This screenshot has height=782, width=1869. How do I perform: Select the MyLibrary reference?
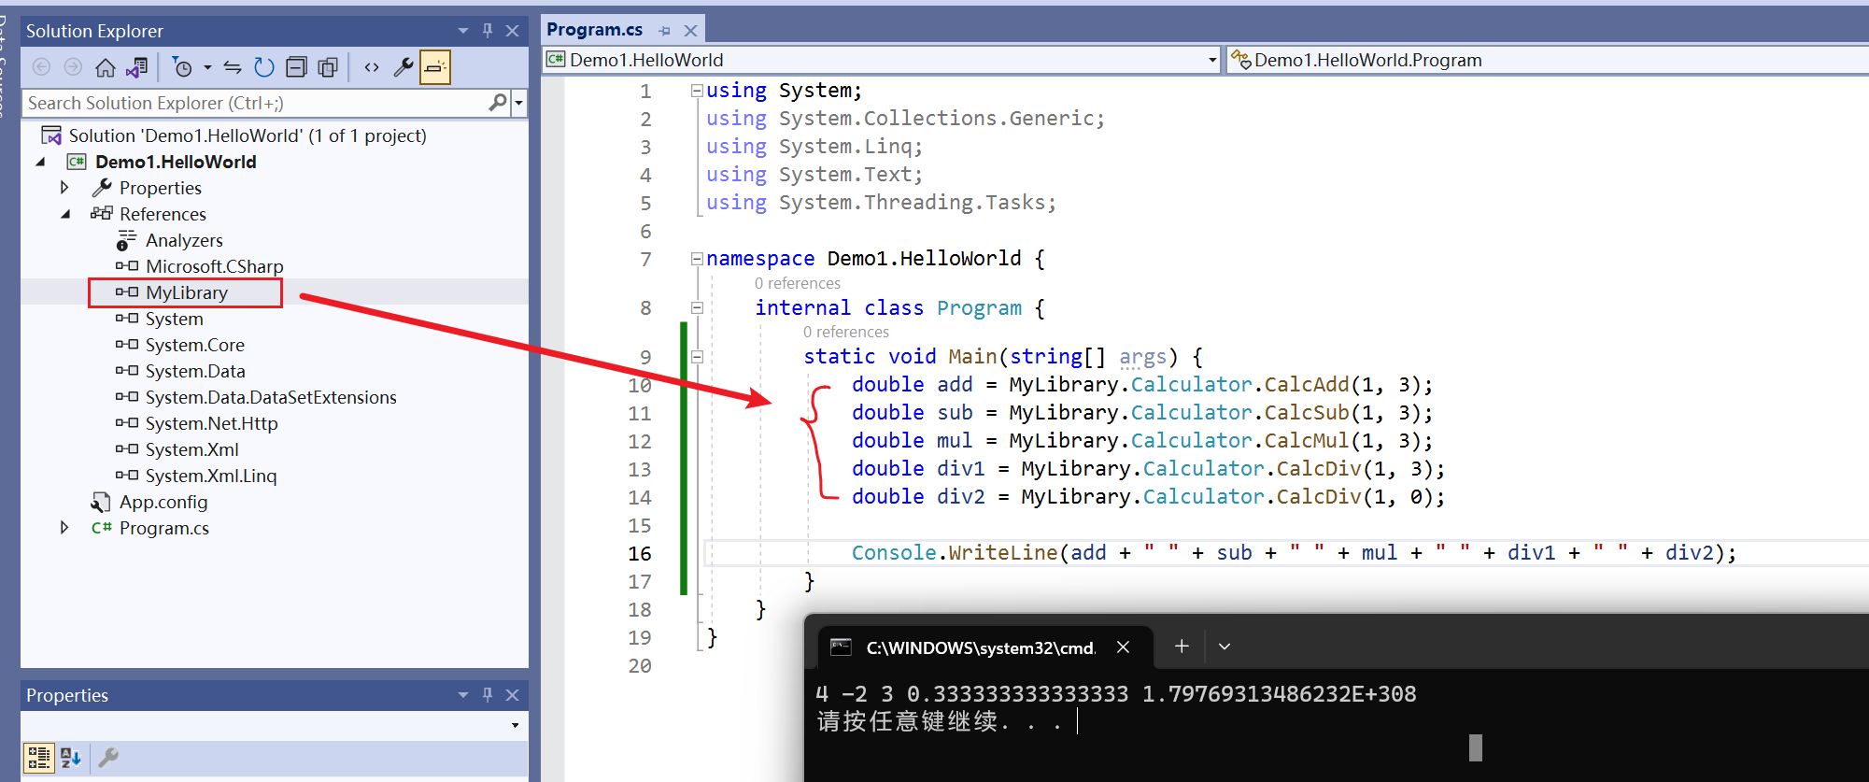point(186,292)
